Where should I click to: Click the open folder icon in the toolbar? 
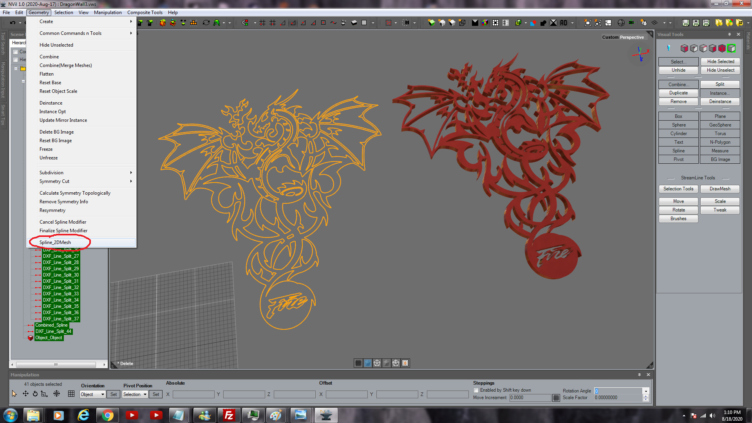pyautogui.click(x=719, y=23)
